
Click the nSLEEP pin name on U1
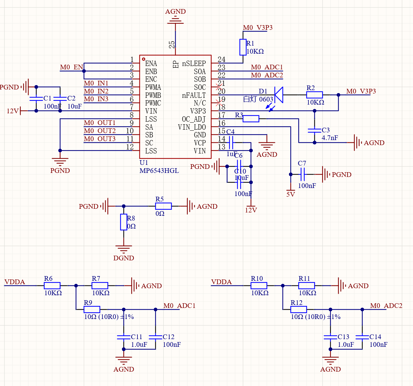(x=194, y=63)
